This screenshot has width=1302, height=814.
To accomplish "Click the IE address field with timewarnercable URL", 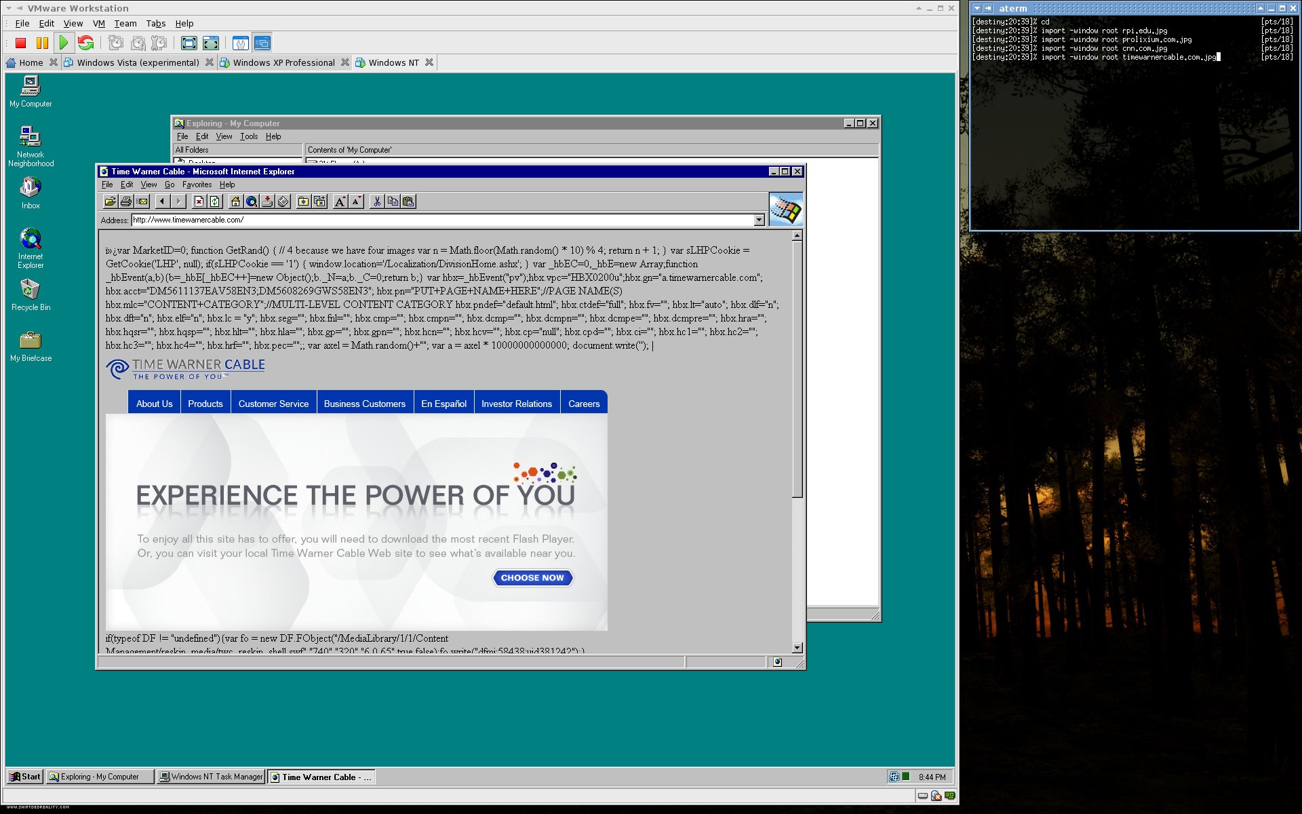I will click(x=443, y=220).
